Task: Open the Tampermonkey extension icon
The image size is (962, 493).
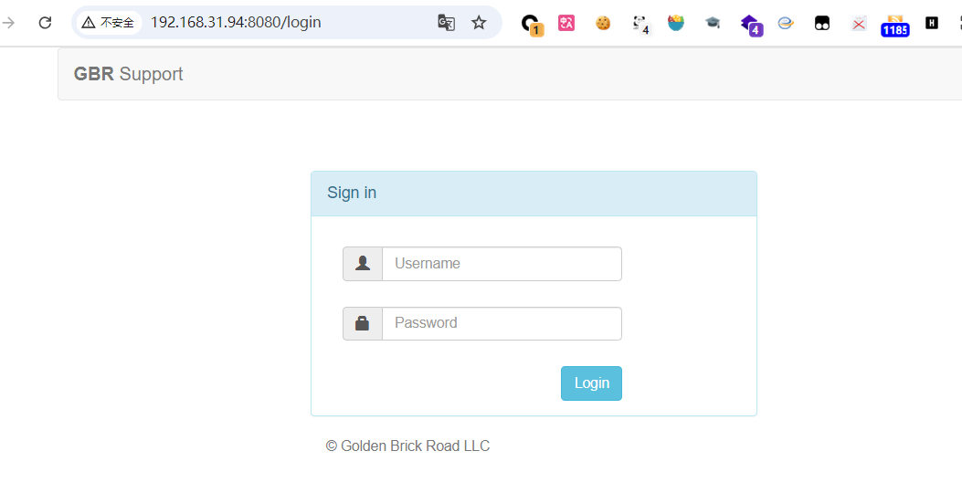Action: click(822, 24)
